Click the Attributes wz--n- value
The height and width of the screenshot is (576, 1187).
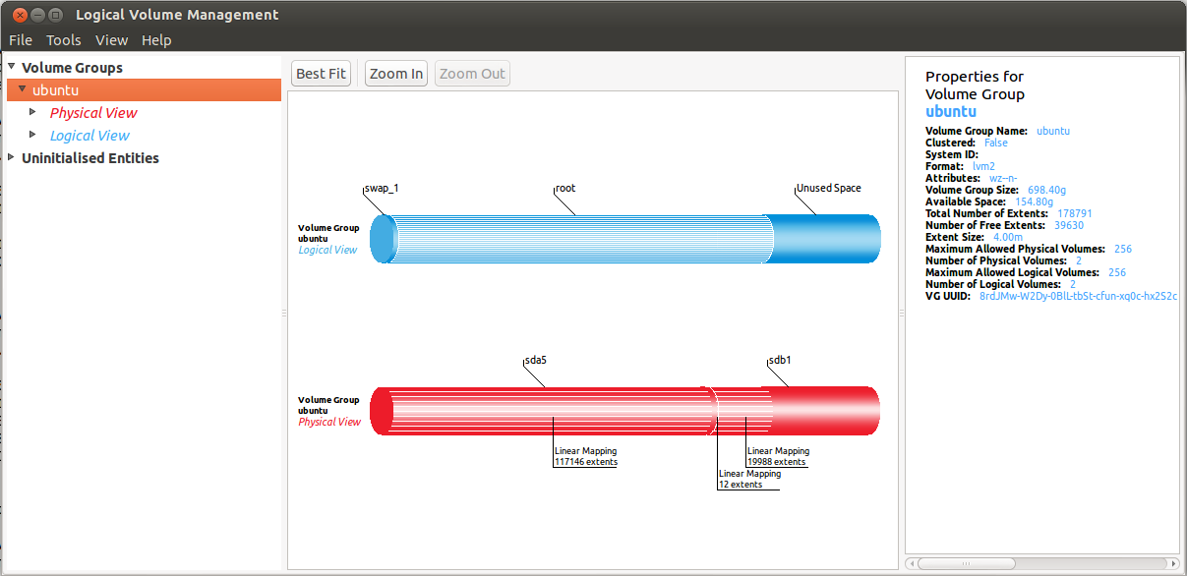[x=1001, y=178]
